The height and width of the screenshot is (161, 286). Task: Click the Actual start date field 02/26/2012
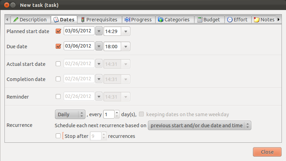79,63
